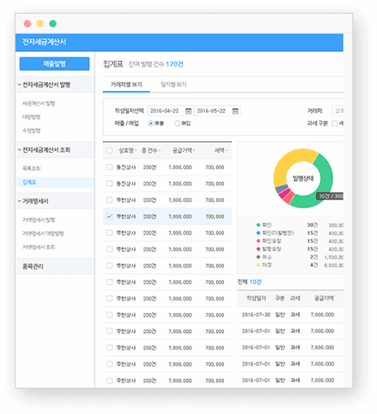
Task: Open calendar picker for 2016-05-22 end date
Action: click(235, 111)
